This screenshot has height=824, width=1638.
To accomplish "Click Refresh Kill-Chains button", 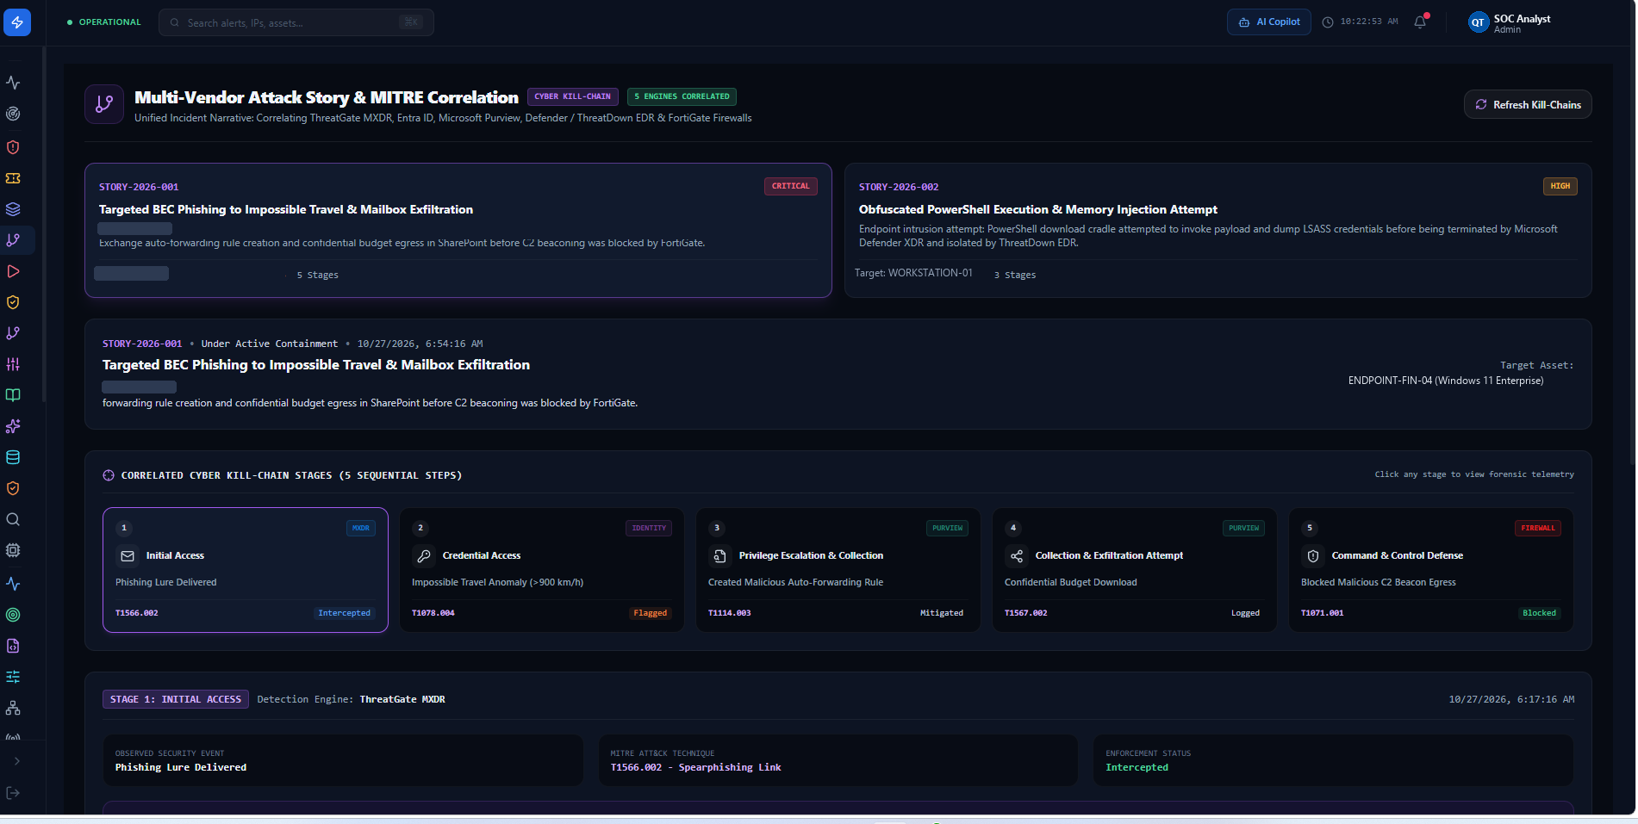I will click(1528, 104).
